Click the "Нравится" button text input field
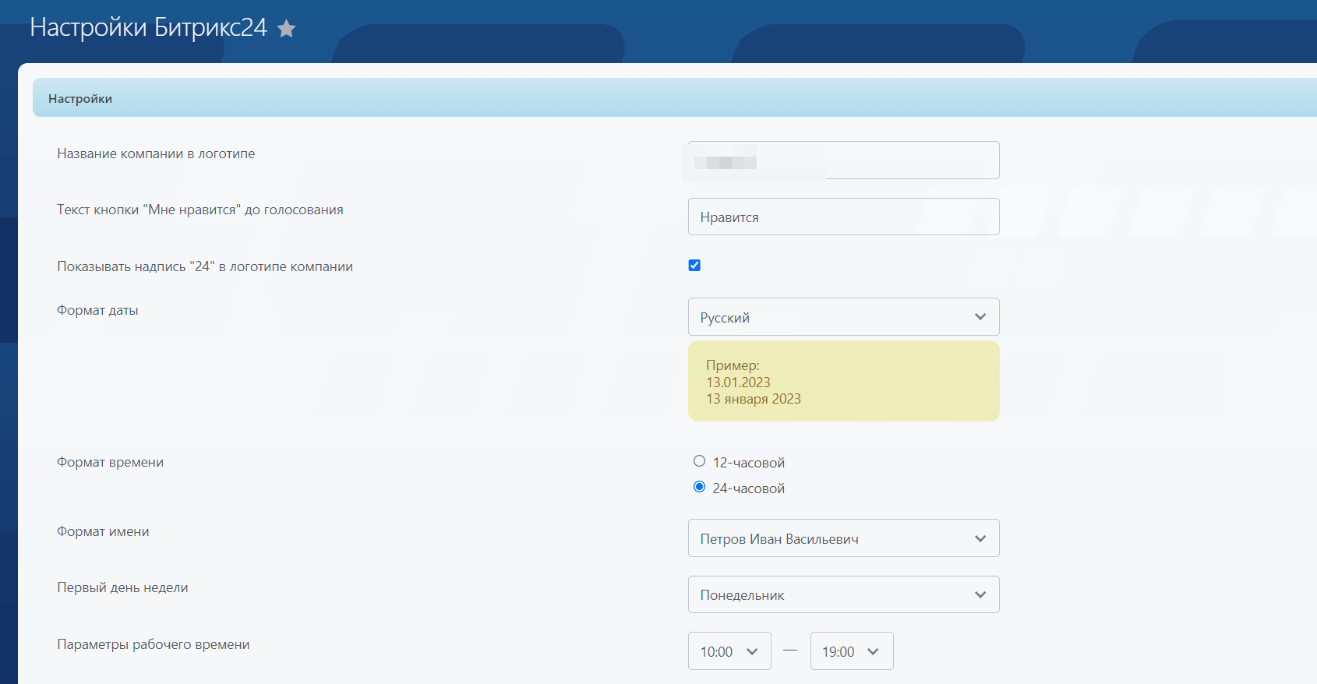 point(843,217)
